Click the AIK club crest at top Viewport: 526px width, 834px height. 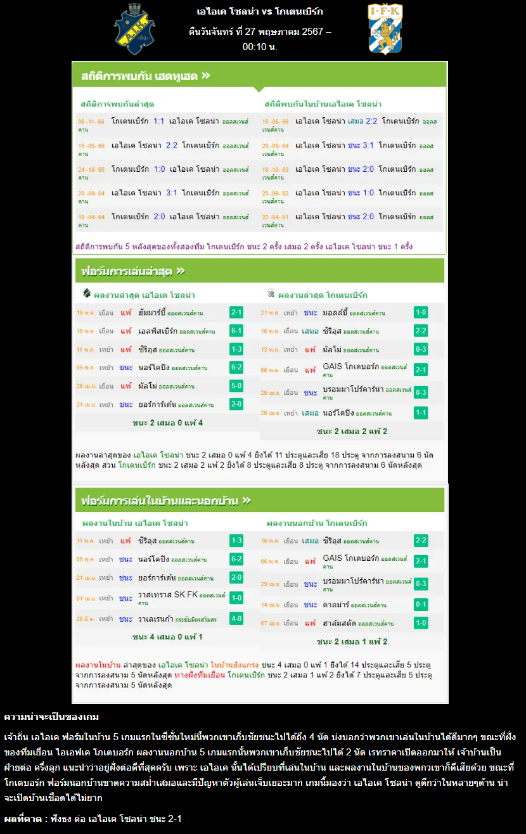pyautogui.click(x=134, y=29)
